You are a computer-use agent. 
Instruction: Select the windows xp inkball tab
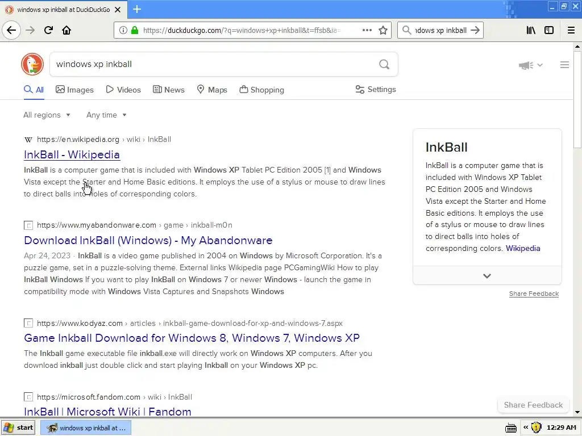point(64,10)
